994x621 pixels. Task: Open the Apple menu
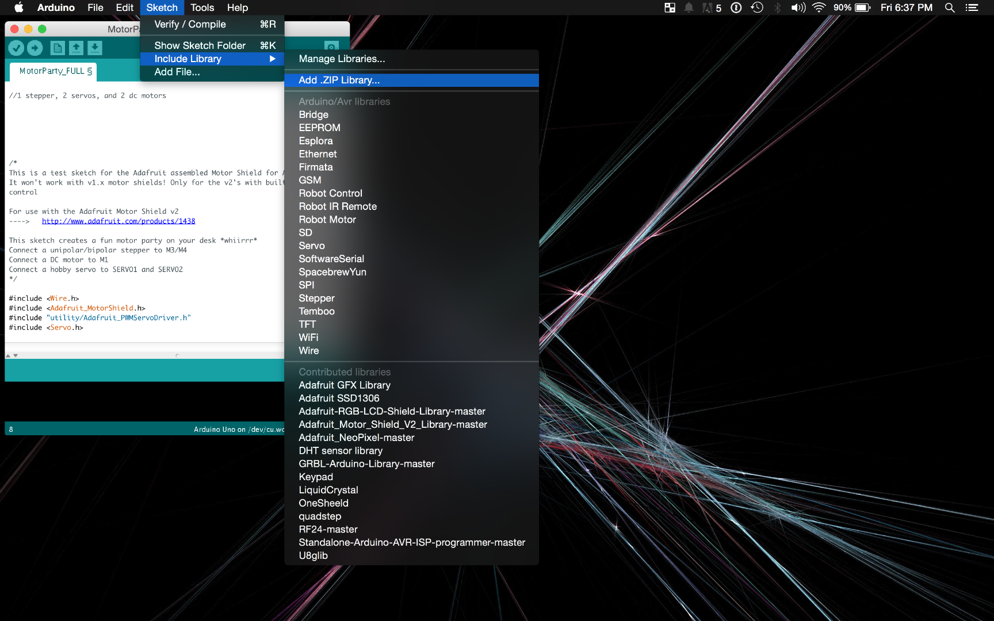[x=18, y=7]
